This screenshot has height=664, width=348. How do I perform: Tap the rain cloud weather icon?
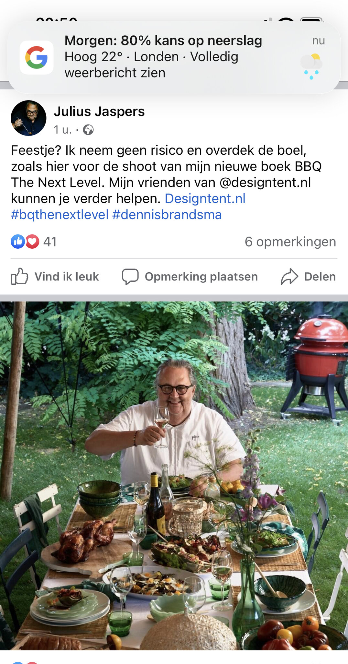(x=311, y=66)
